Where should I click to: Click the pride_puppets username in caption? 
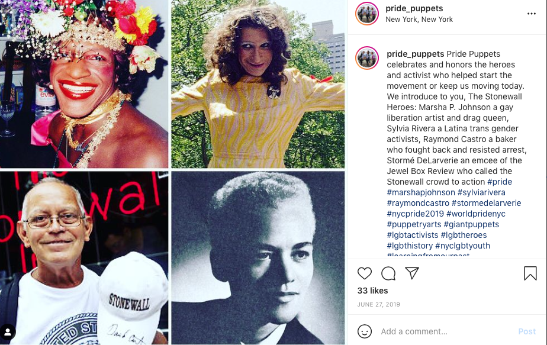[415, 54]
